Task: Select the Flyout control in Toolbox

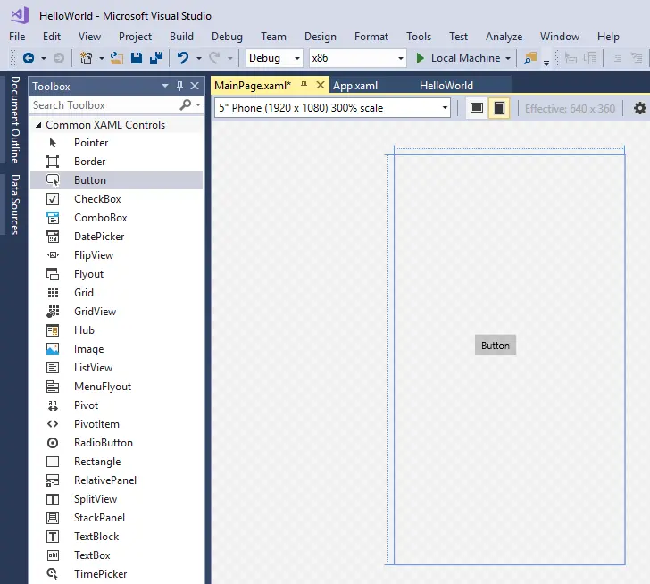Action: [116, 274]
